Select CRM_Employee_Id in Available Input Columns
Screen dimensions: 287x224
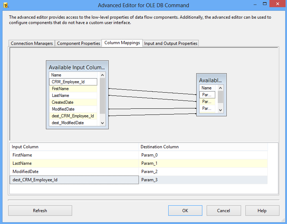pyautogui.click(x=73, y=82)
